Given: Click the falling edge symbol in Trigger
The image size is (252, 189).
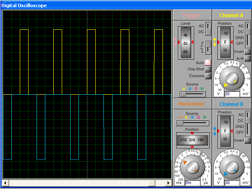Looking at the screenshot, I should [202, 50].
